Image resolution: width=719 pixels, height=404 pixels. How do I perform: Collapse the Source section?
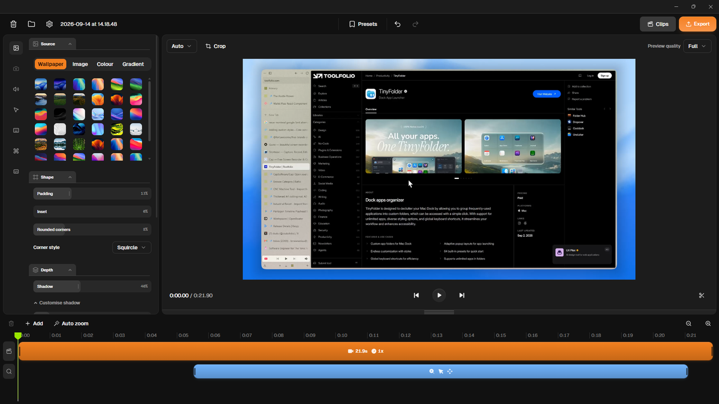coord(52,44)
